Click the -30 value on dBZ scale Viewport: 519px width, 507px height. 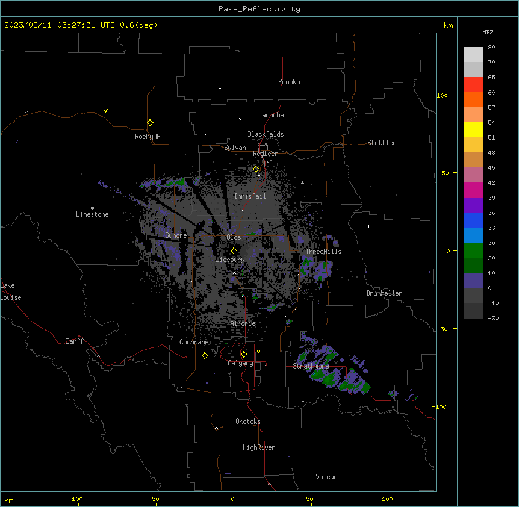[493, 318]
